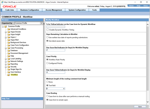
Task: Click the Background Services folder icon
Action: pos(9,42)
